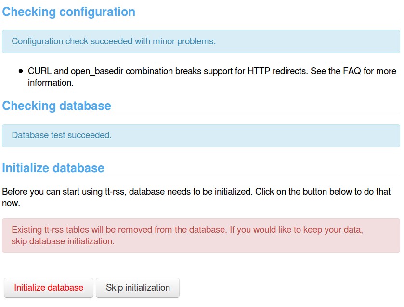Click the skip database initialization warning text
The image size is (404, 307).
[x=63, y=241]
